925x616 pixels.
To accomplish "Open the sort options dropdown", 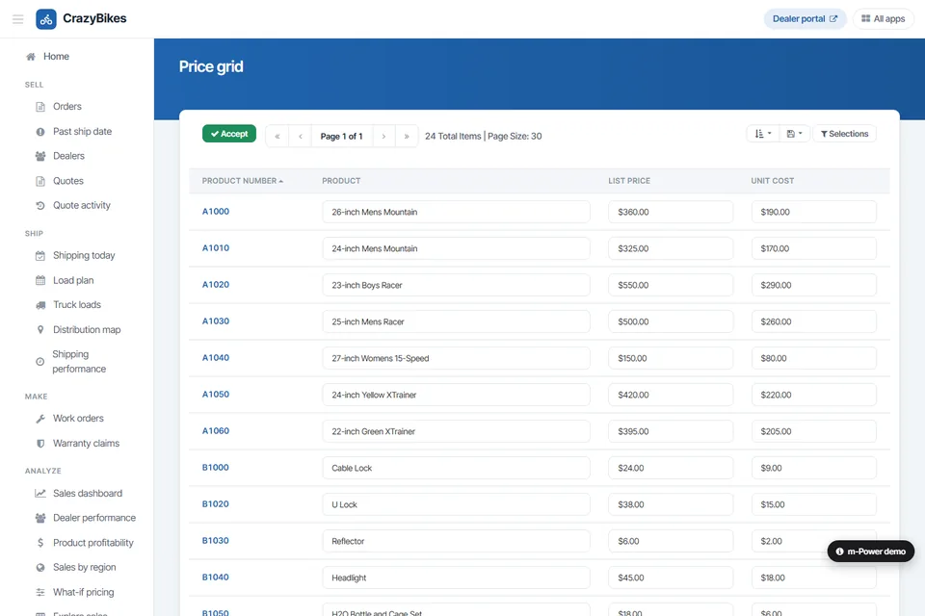I will pyautogui.click(x=763, y=134).
